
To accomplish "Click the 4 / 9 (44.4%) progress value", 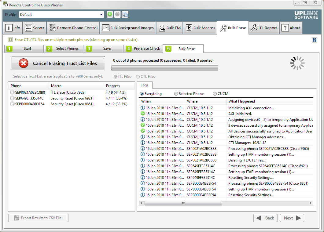I will 116,92.
